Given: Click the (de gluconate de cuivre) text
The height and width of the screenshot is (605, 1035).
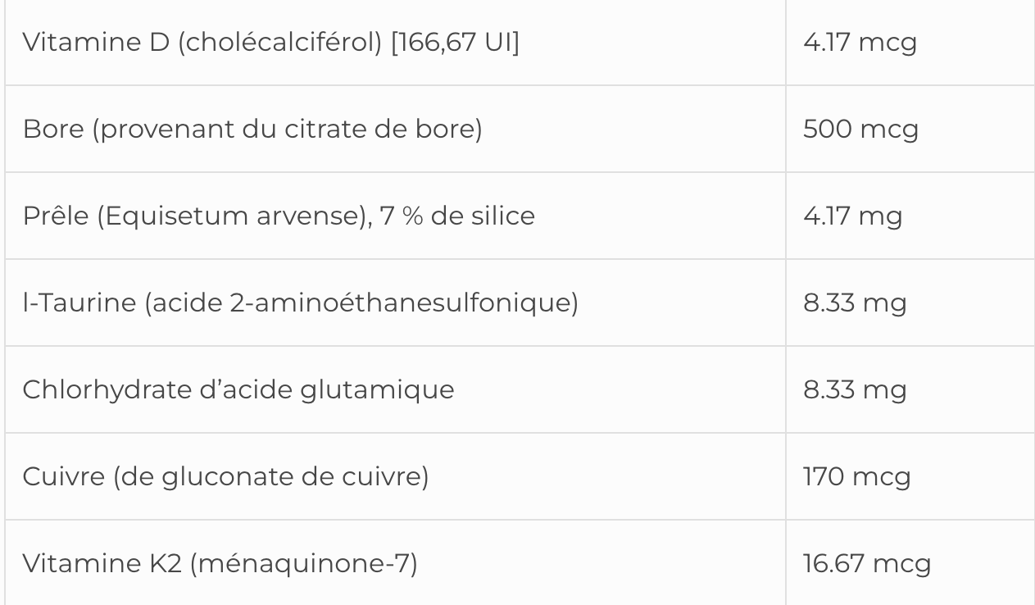Looking at the screenshot, I should point(270,476).
